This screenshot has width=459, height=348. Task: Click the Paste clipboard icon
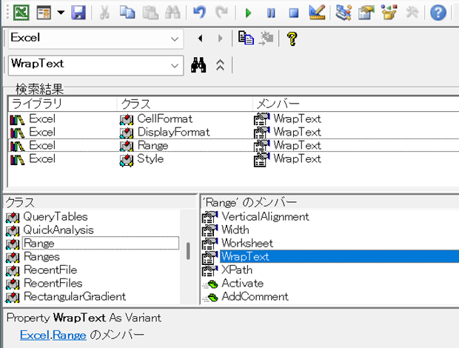(x=150, y=13)
